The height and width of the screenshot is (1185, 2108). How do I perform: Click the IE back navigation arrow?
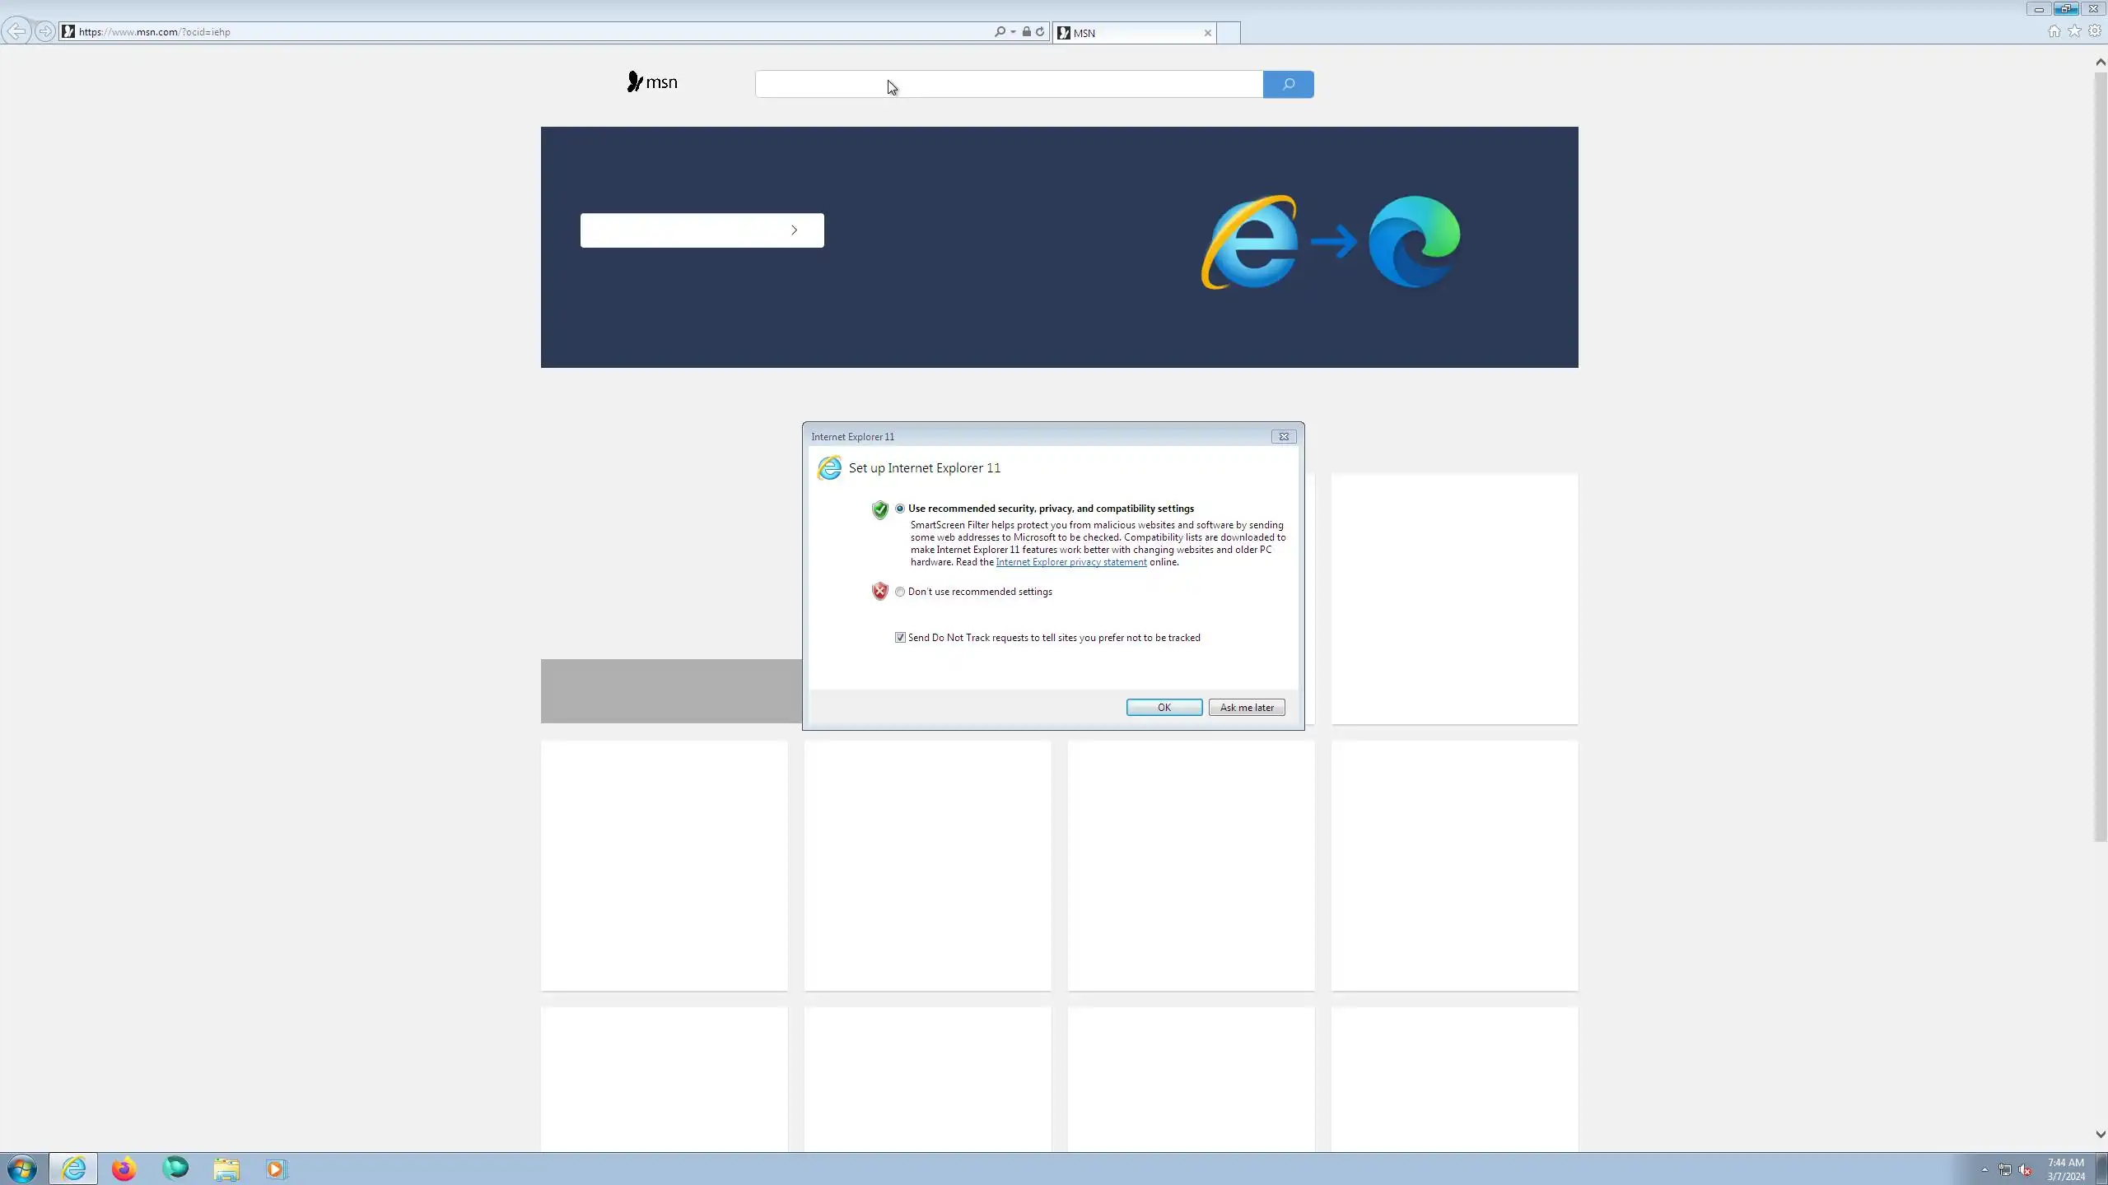coord(16,31)
